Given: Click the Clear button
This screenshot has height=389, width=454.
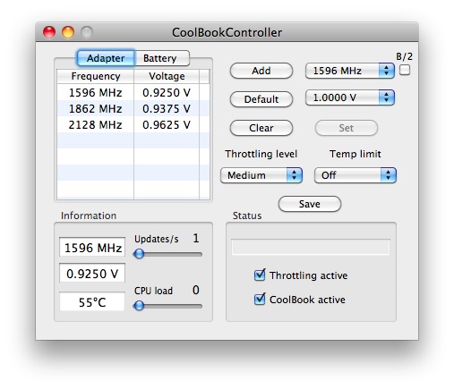Looking at the screenshot, I should coord(261,128).
